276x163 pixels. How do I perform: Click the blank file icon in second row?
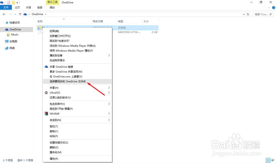(x=39, y=32)
